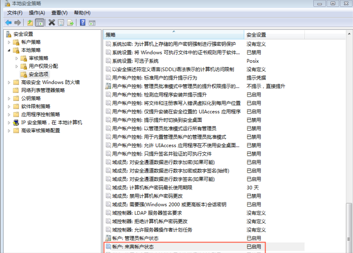
Task: Select 域控制器: 拒绝计算机帐户密码更改 row
Action: coord(204,221)
